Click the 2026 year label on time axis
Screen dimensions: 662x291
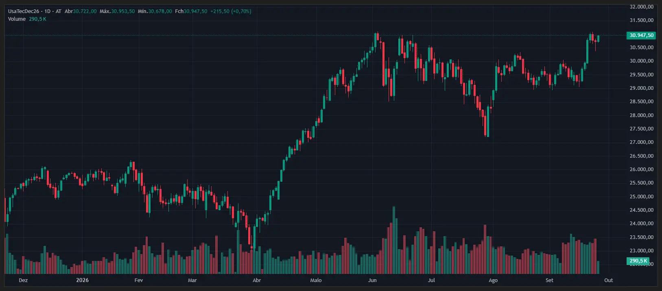click(x=82, y=280)
